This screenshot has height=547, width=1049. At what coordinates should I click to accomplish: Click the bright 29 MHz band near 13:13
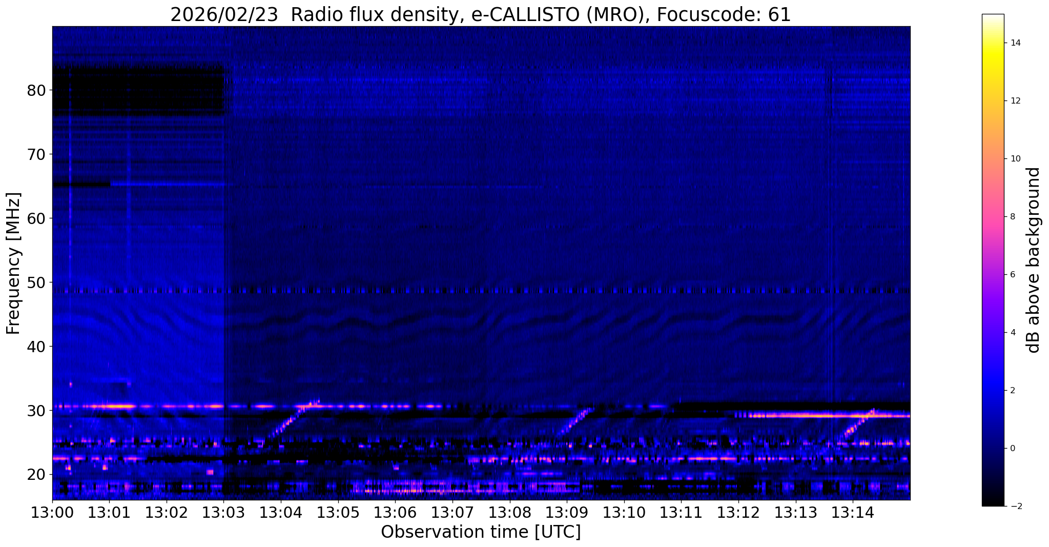coord(821,415)
